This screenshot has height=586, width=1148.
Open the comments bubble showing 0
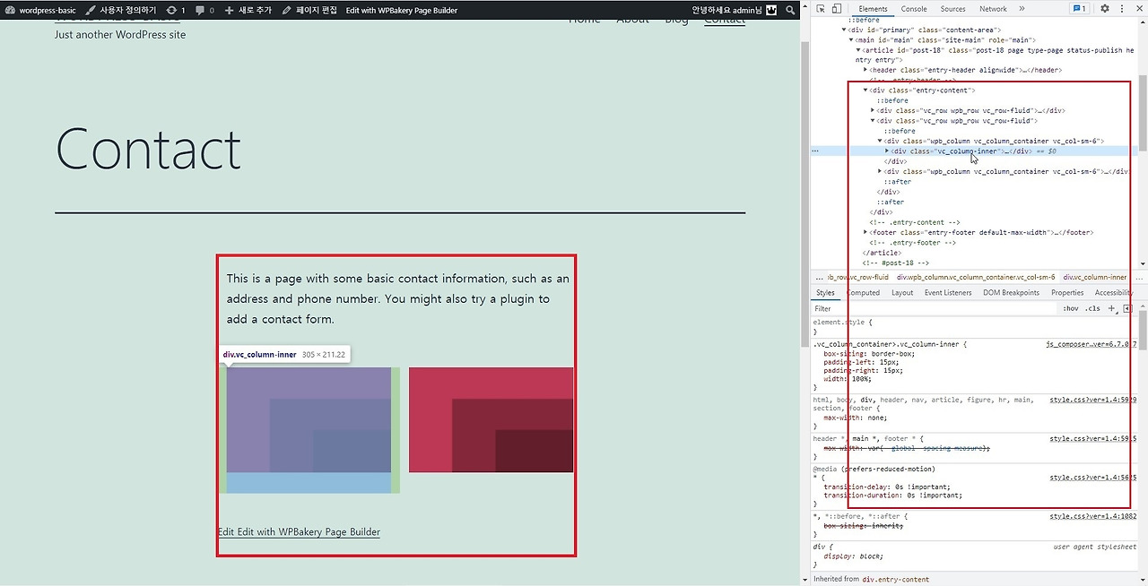point(204,10)
